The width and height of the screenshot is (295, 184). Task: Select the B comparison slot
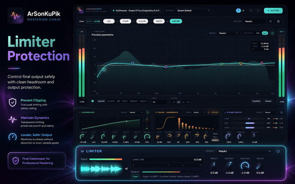[243, 11]
